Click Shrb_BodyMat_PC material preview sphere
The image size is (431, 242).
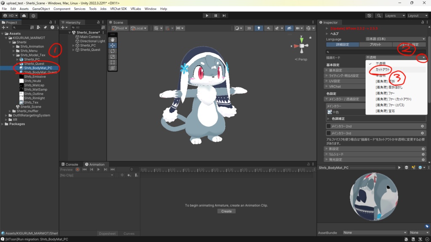(x=374, y=197)
